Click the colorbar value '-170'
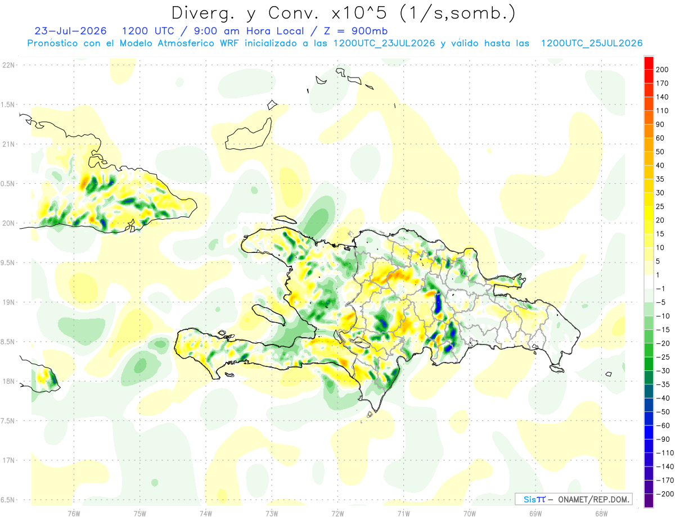The height and width of the screenshot is (521, 675). [x=664, y=480]
